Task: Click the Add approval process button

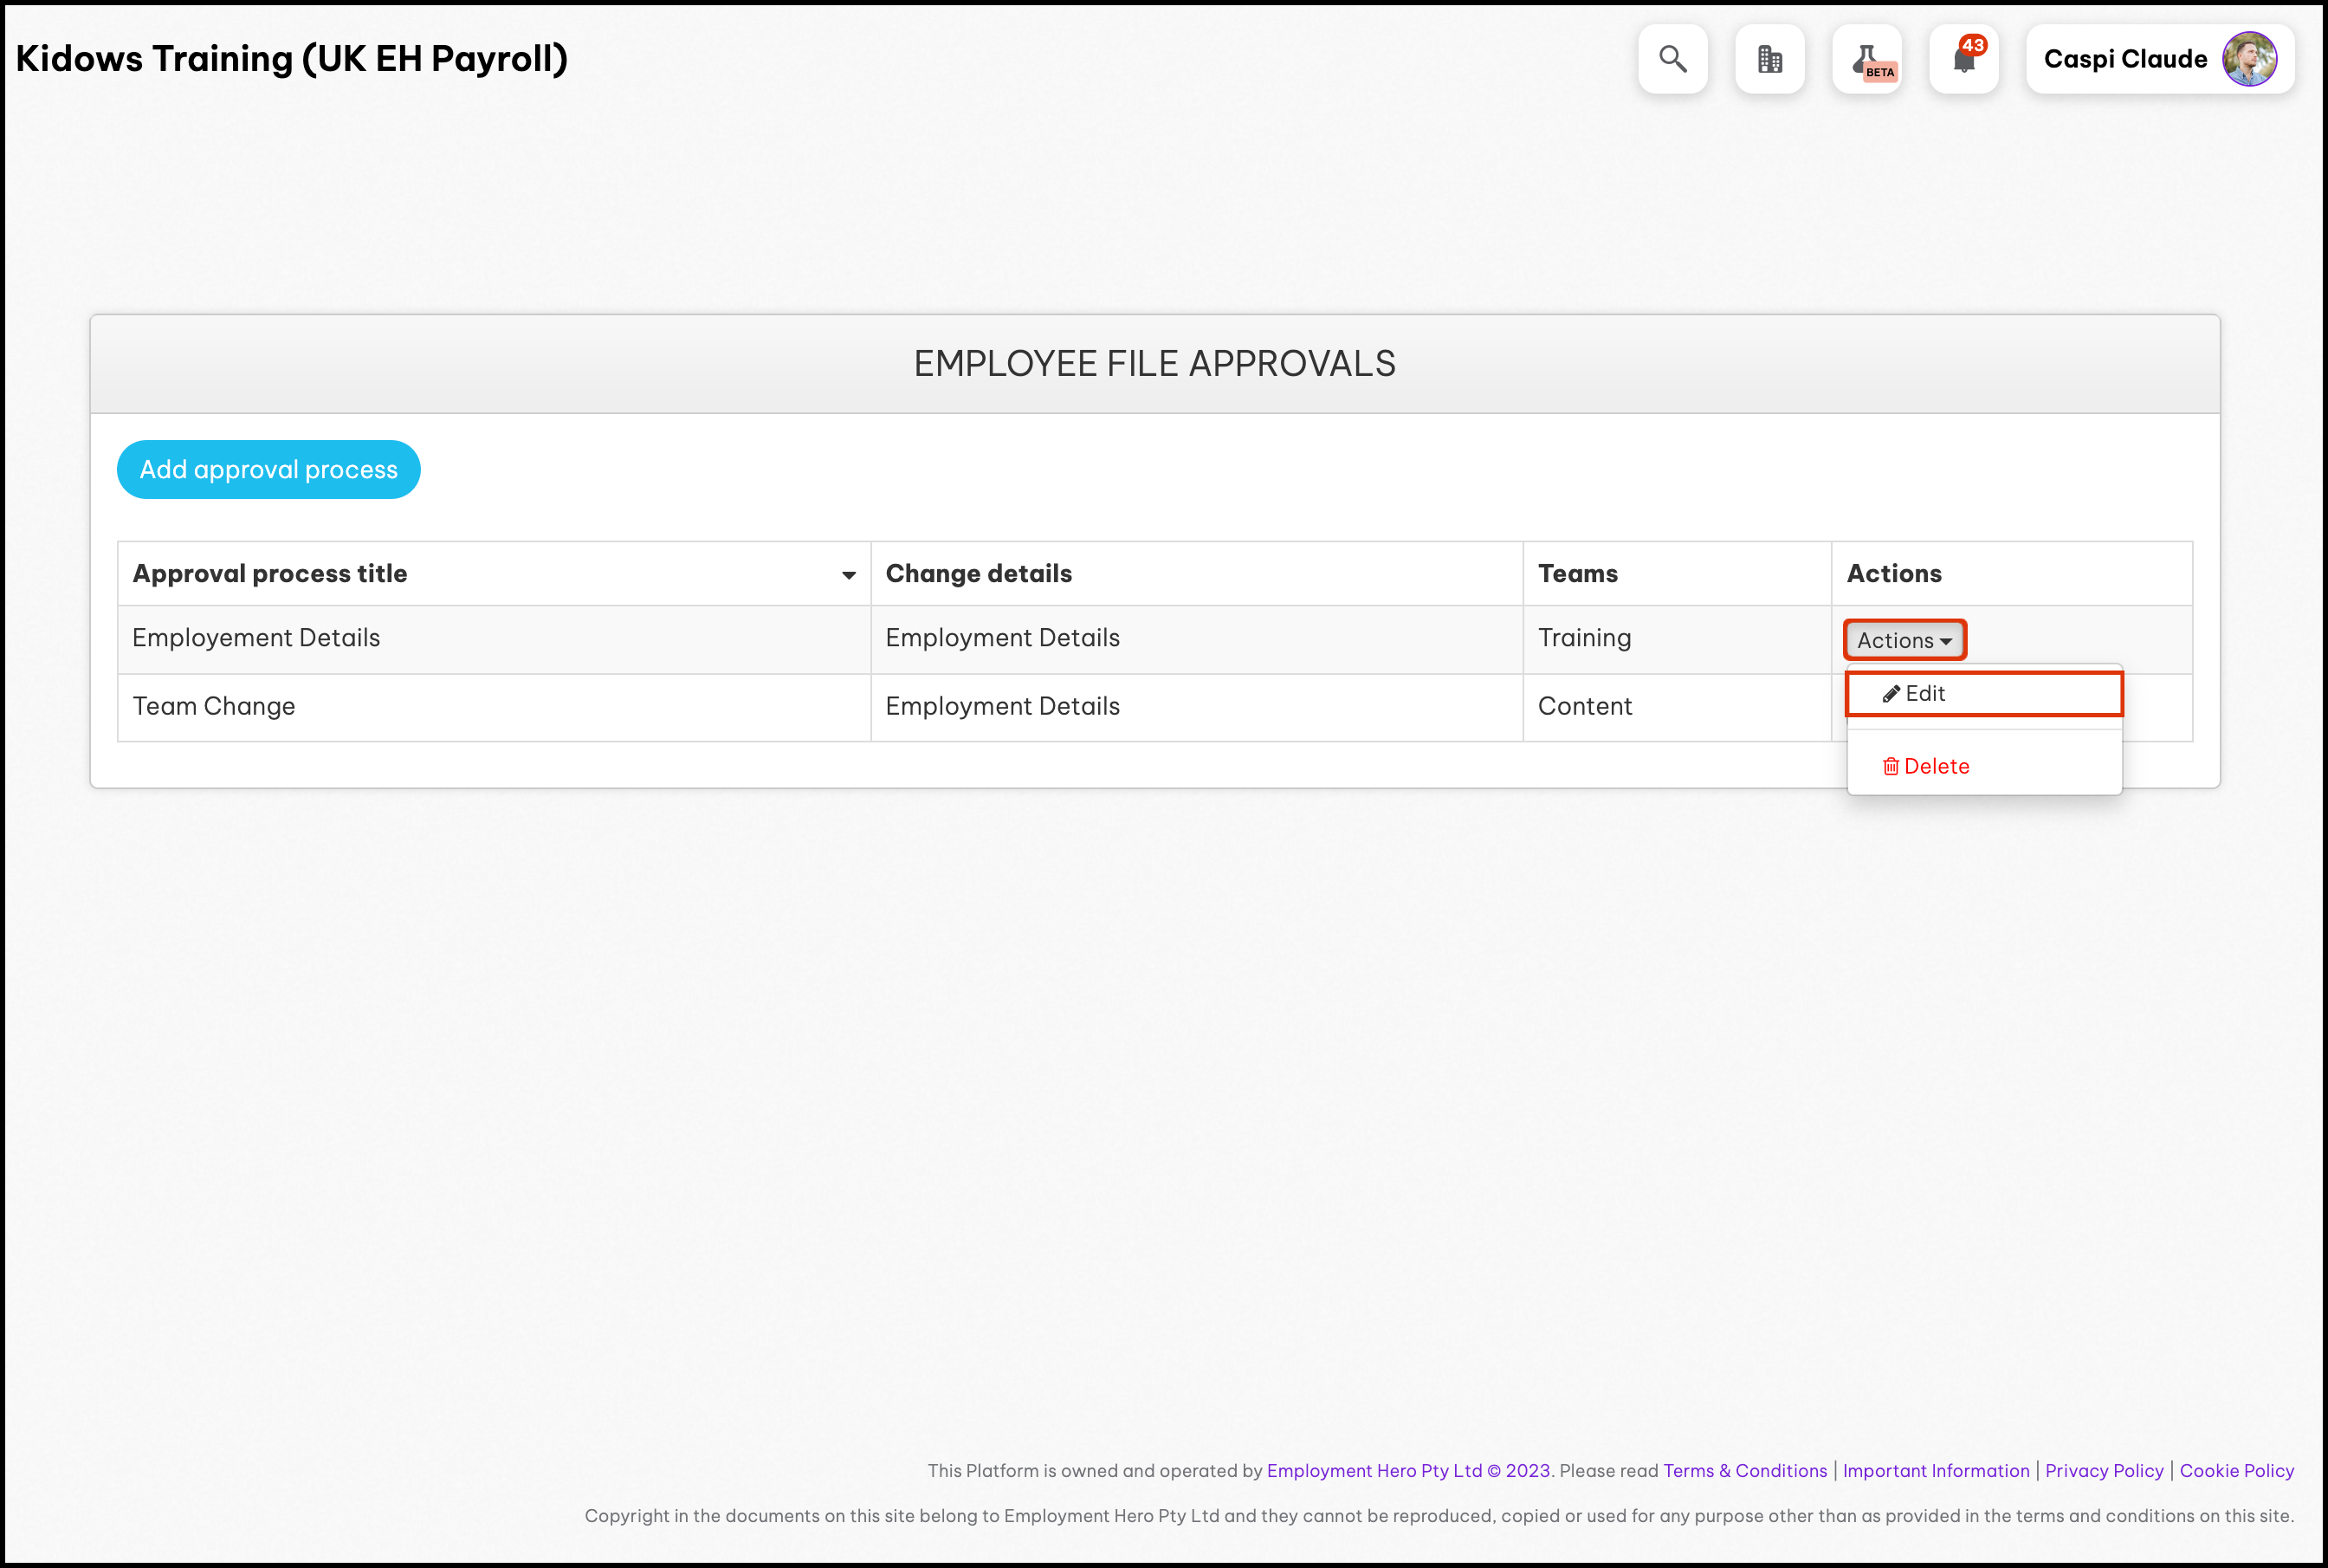Action: (268, 470)
